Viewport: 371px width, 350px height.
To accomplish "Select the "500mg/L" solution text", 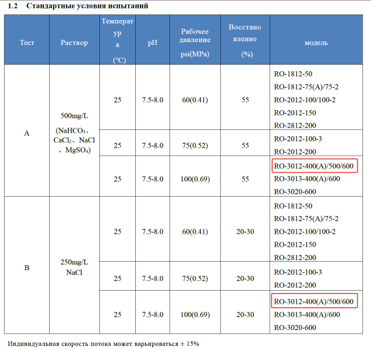I will 74,116.
